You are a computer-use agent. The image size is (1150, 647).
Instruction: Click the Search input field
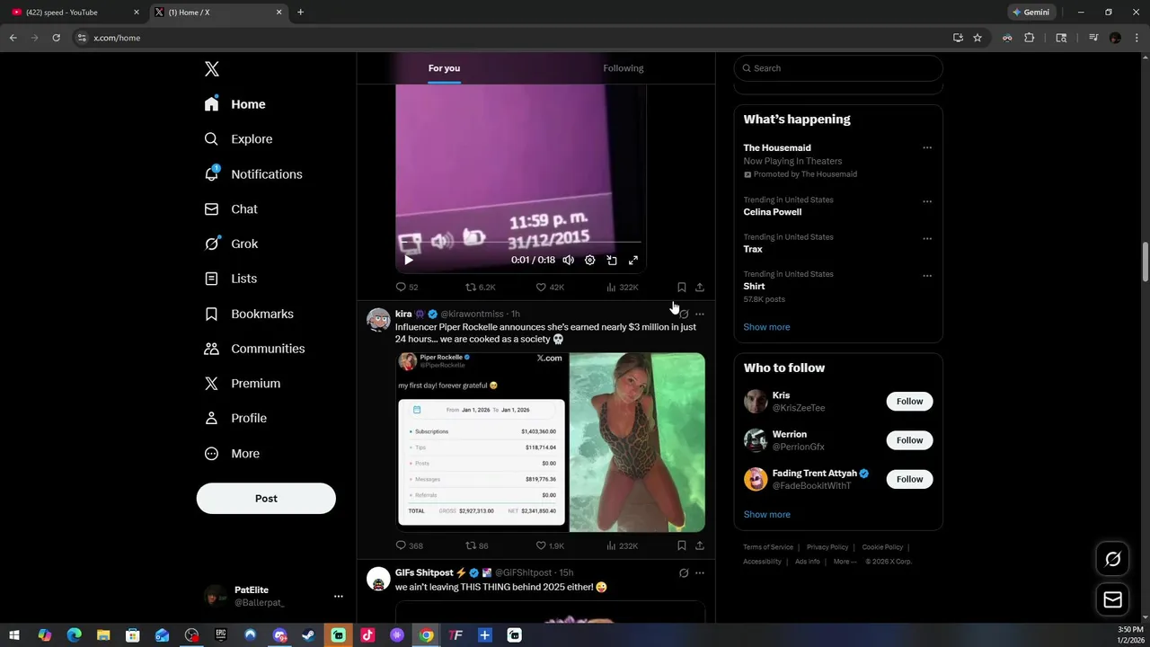[x=838, y=68]
